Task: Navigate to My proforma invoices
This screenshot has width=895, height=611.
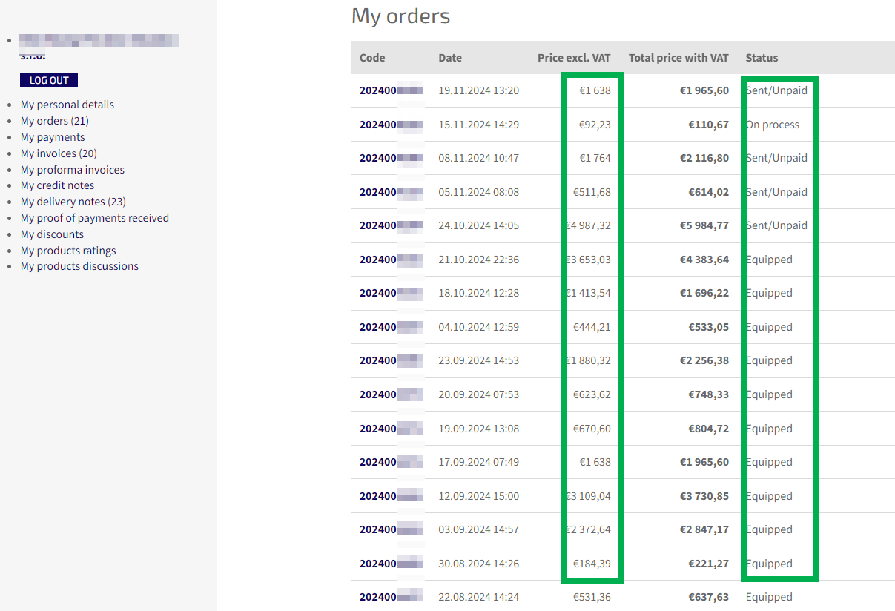Action: (73, 170)
